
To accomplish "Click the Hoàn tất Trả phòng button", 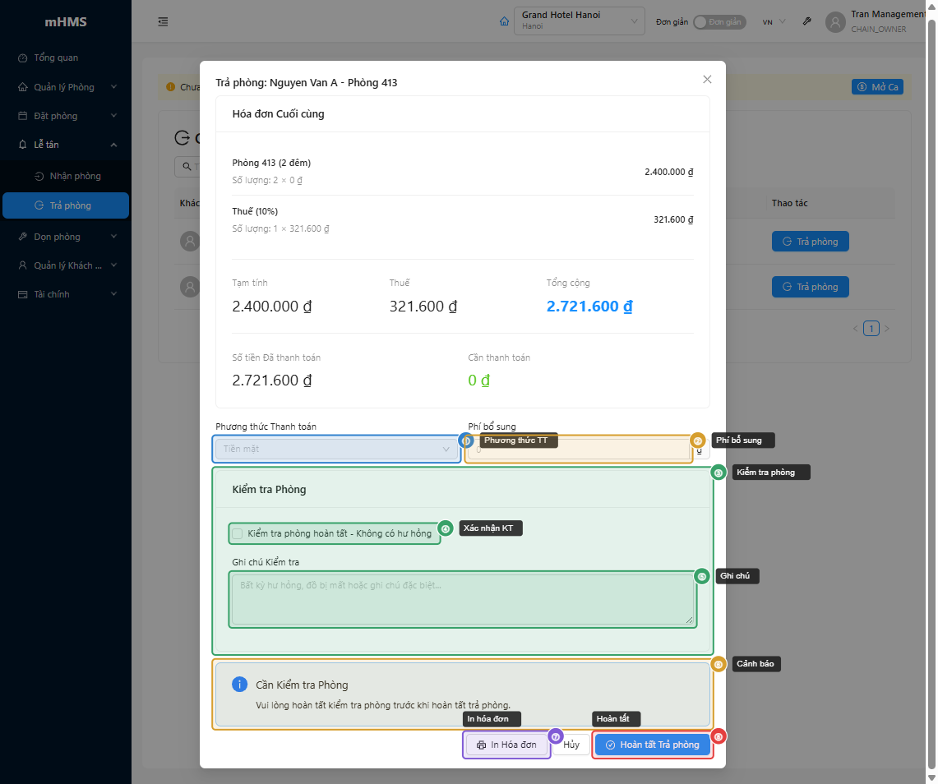I will pos(652,745).
